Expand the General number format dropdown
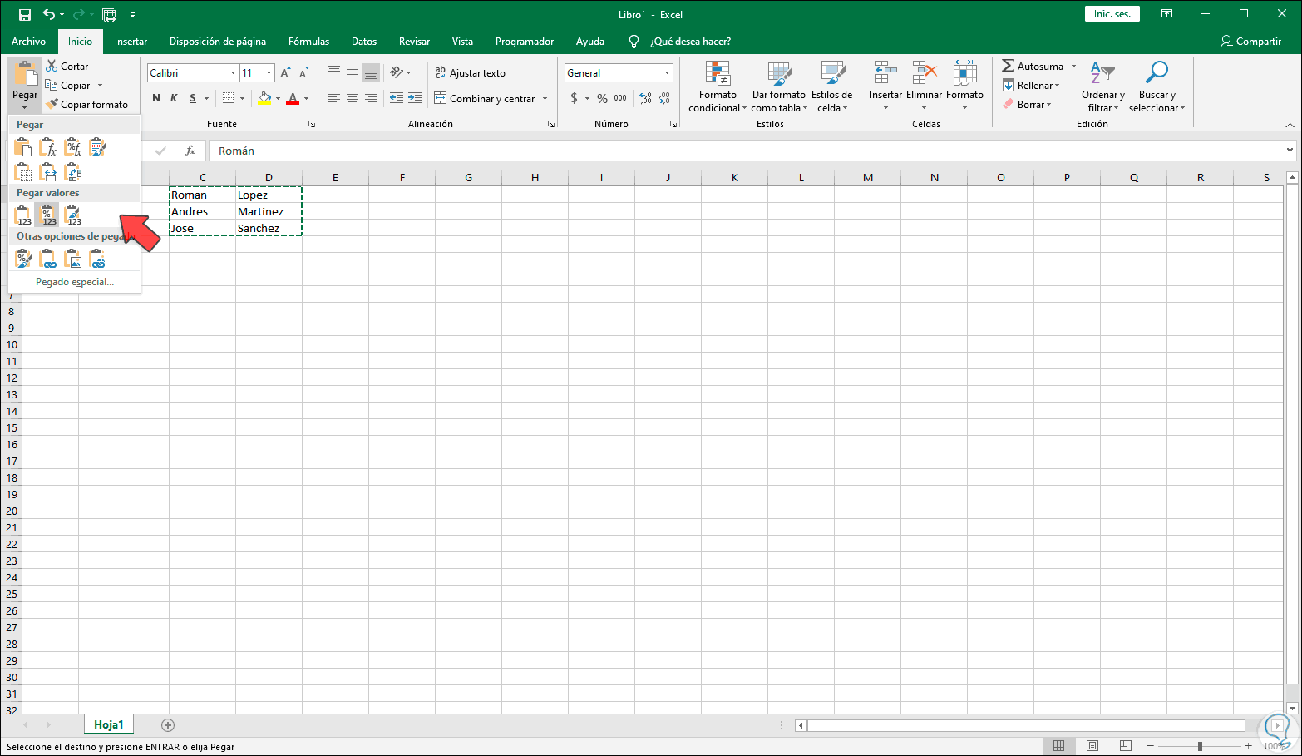Screen dimensions: 1302x756 tap(666, 72)
